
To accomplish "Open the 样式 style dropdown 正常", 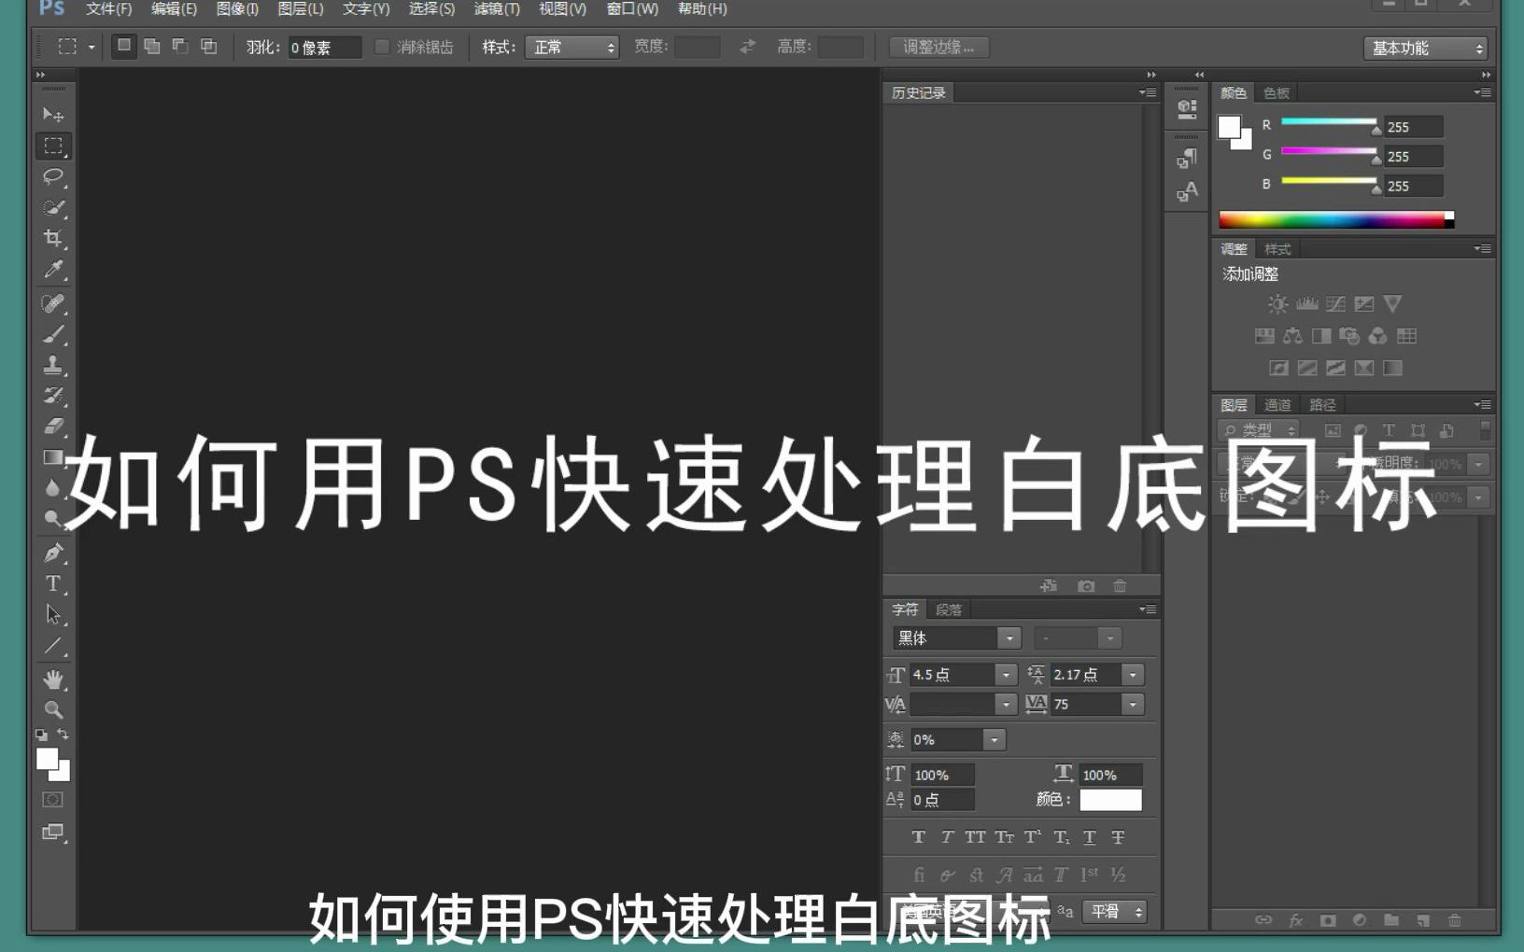I will (x=572, y=48).
